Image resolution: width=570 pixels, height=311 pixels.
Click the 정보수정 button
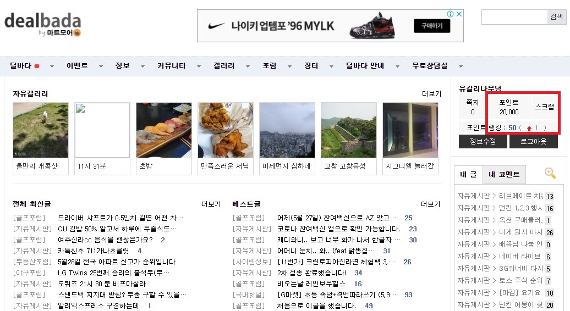[483, 141]
